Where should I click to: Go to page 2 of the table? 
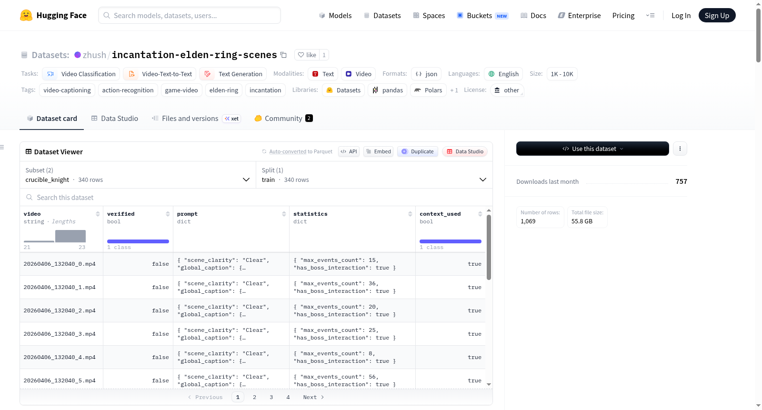point(254,397)
